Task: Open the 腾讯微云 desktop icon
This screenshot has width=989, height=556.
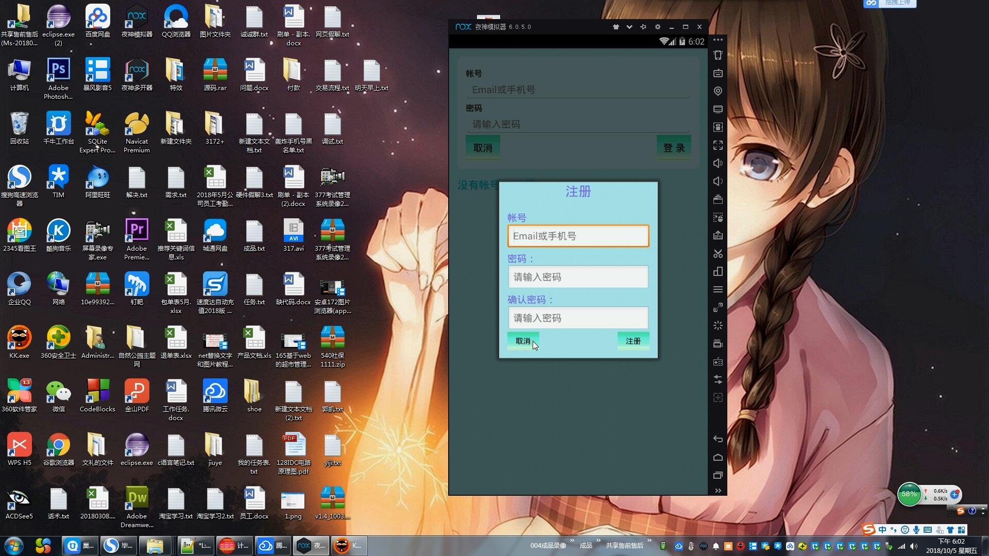Action: coord(215,395)
